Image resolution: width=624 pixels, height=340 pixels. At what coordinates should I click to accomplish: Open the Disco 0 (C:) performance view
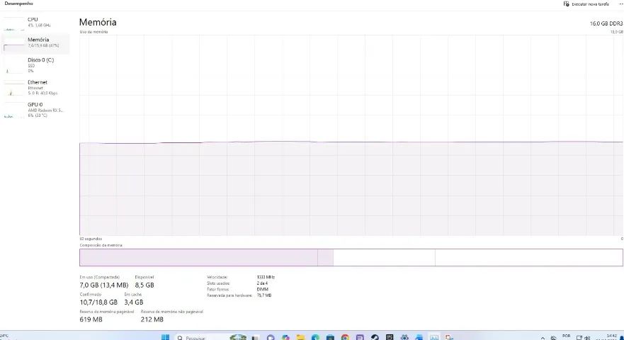click(x=35, y=65)
